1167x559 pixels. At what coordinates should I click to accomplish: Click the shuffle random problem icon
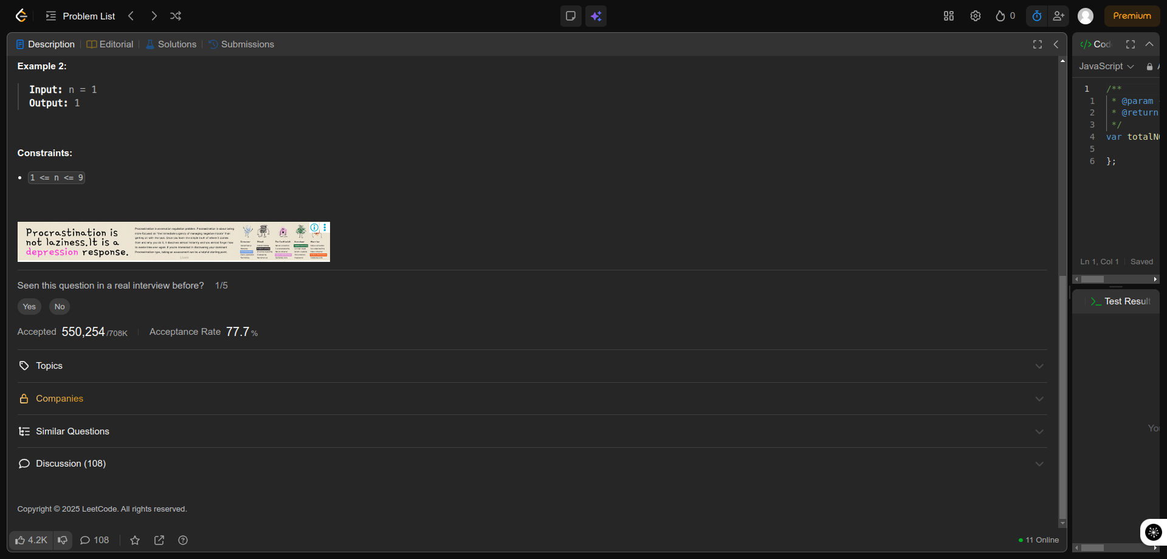click(x=176, y=16)
